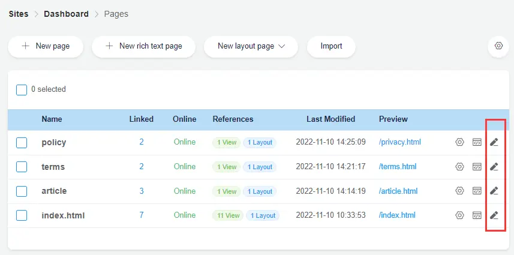Expand the New layout page dropdown

coord(251,46)
